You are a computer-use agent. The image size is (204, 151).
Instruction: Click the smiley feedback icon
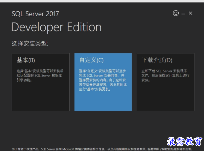(176, 13)
